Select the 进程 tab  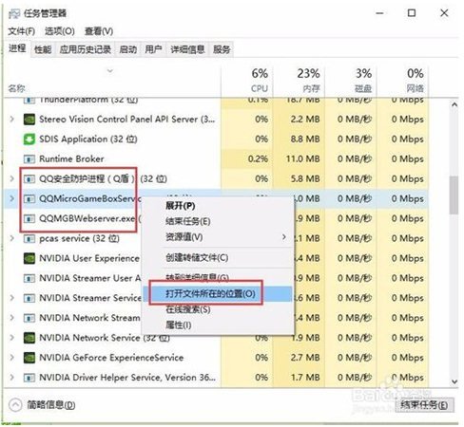pos(17,48)
